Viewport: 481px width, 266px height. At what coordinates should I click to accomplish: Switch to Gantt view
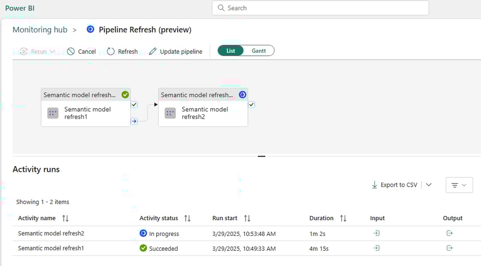259,51
